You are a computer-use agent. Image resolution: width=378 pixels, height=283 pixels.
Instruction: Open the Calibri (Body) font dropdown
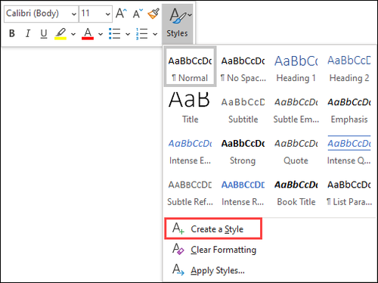(x=42, y=14)
